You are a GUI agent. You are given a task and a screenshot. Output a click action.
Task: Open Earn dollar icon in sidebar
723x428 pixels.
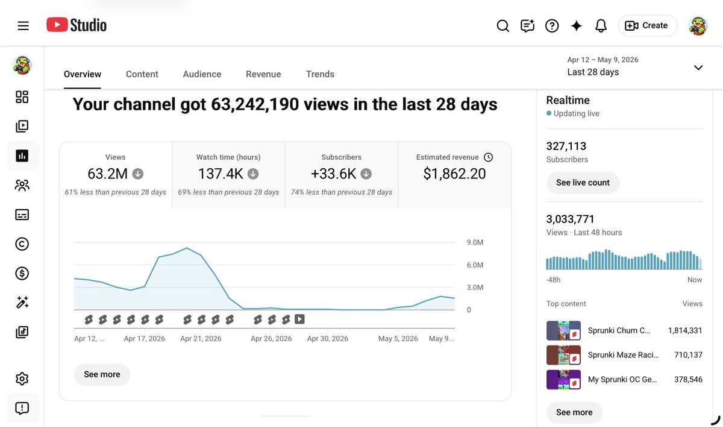22,274
